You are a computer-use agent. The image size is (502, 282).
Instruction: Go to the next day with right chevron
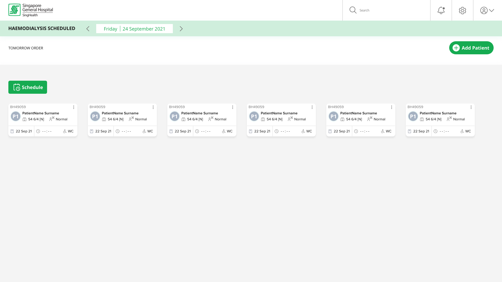pos(181,29)
